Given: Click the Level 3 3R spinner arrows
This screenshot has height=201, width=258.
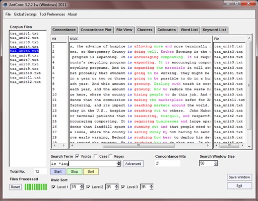Looking at the screenshot, I should coord(151,187).
